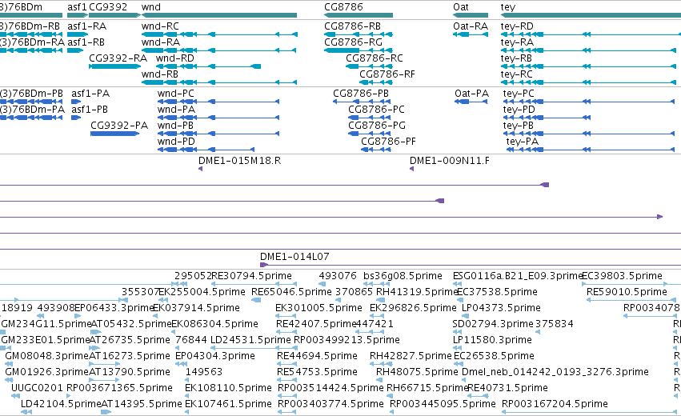Screen dimensions: 681x416
Task: Click the tey-RB transcript label
Action: pos(516,58)
